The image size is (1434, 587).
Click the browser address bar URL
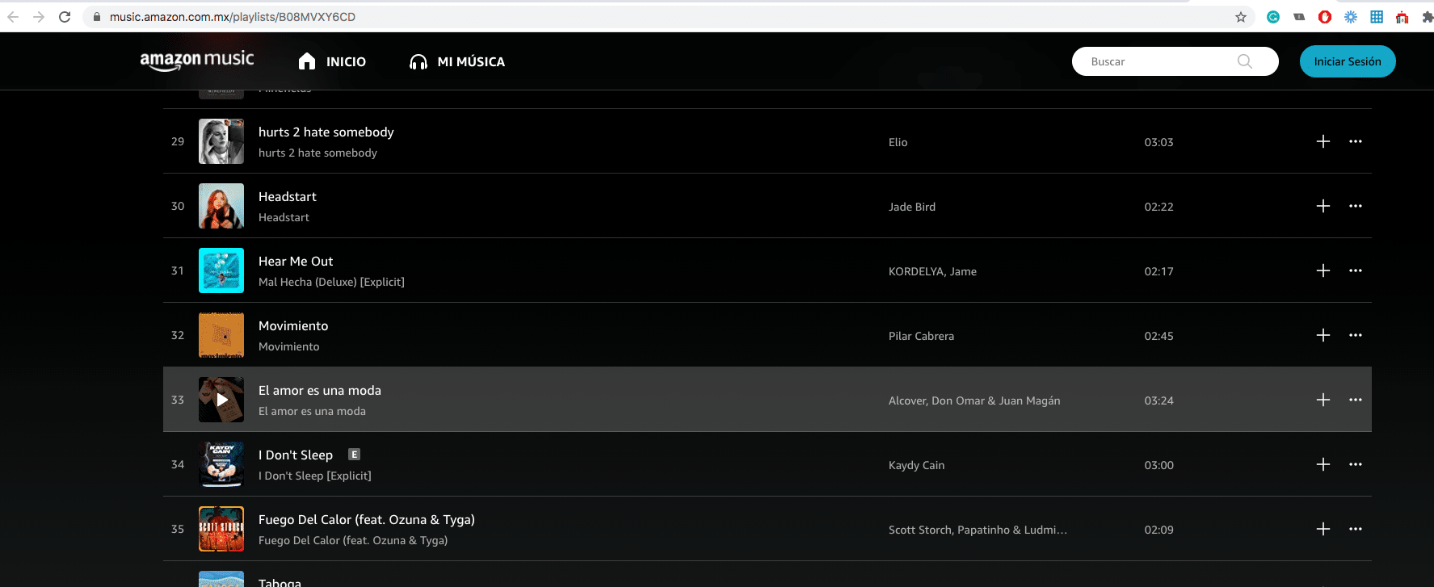(233, 17)
